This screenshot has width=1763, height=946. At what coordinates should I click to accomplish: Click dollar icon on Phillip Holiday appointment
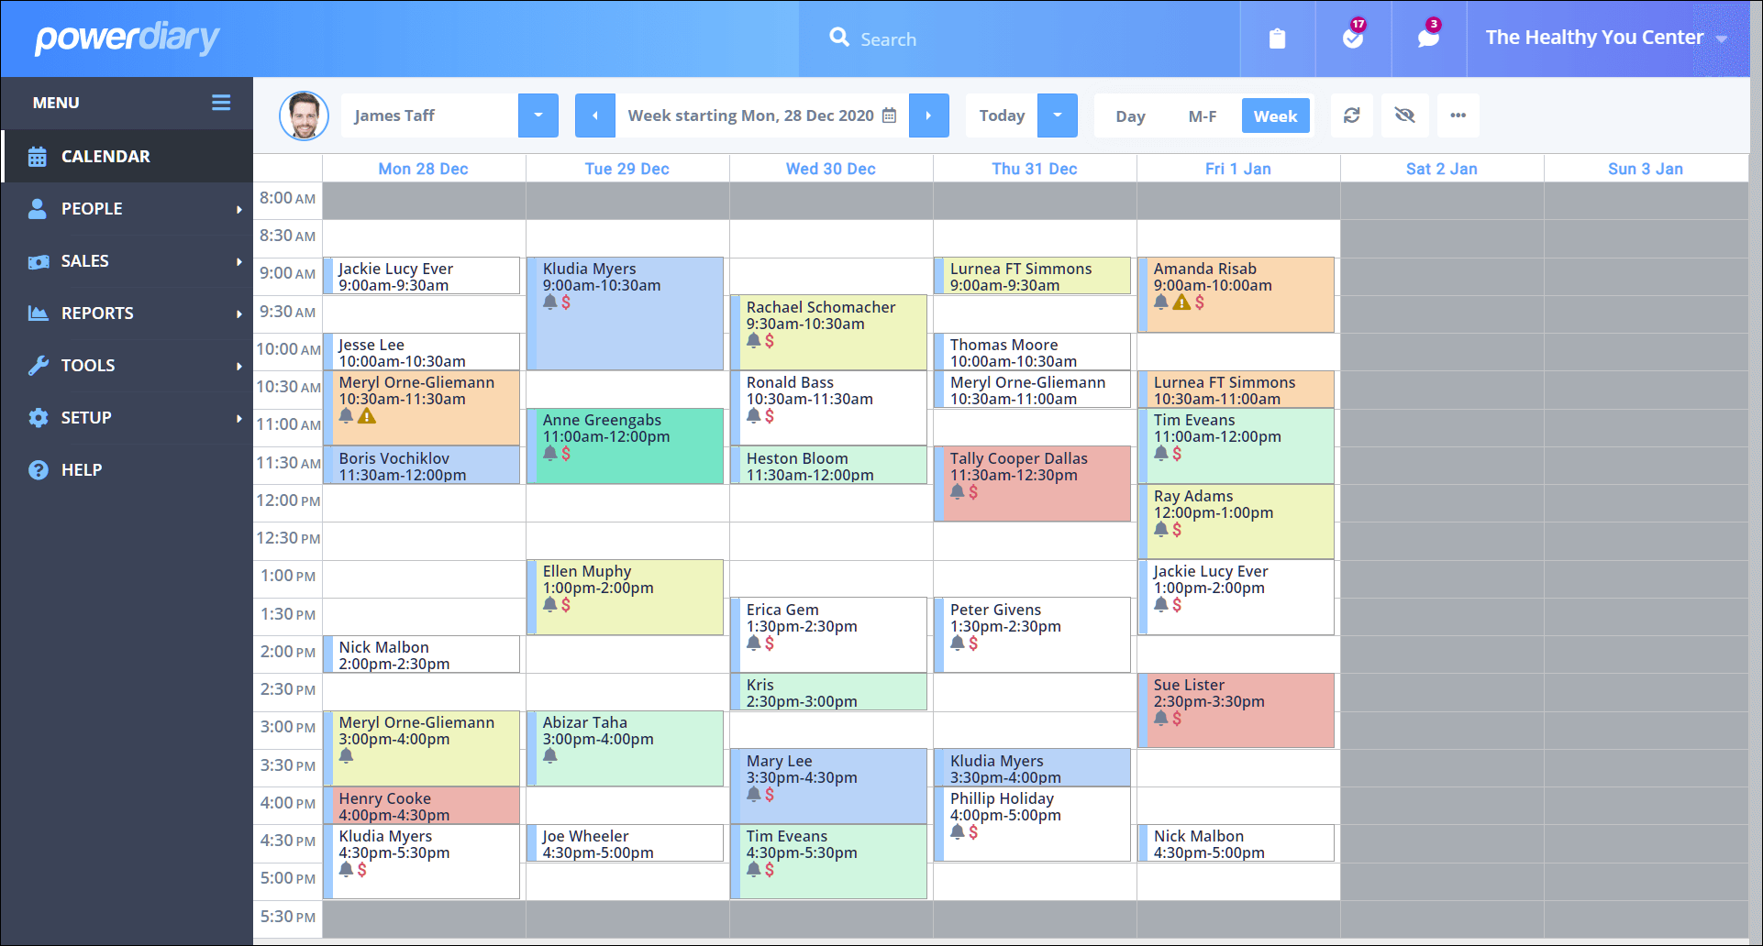tap(973, 831)
